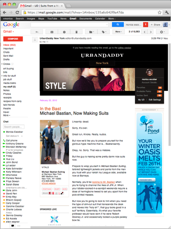Open the 'my stuff (5)' label
The height and width of the screenshot is (229, 171).
click(9, 87)
